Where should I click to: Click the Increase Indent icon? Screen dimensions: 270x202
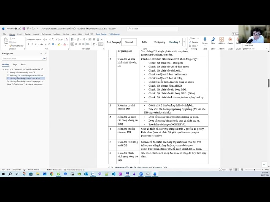tap(94, 40)
